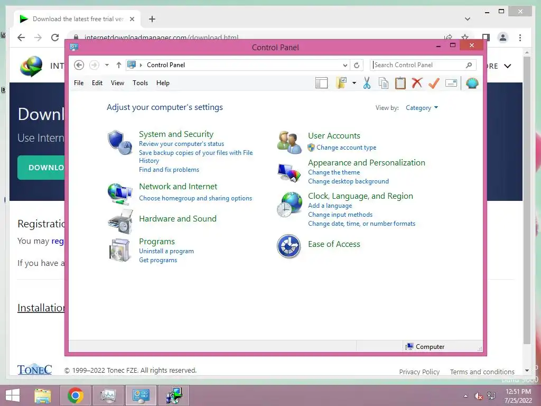541x406 pixels.
Task: Click Terms and conditions link on webpage
Action: 482,372
